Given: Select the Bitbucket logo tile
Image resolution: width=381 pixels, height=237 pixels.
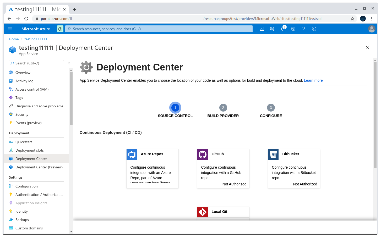Looking at the screenshot, I should click(273, 155).
